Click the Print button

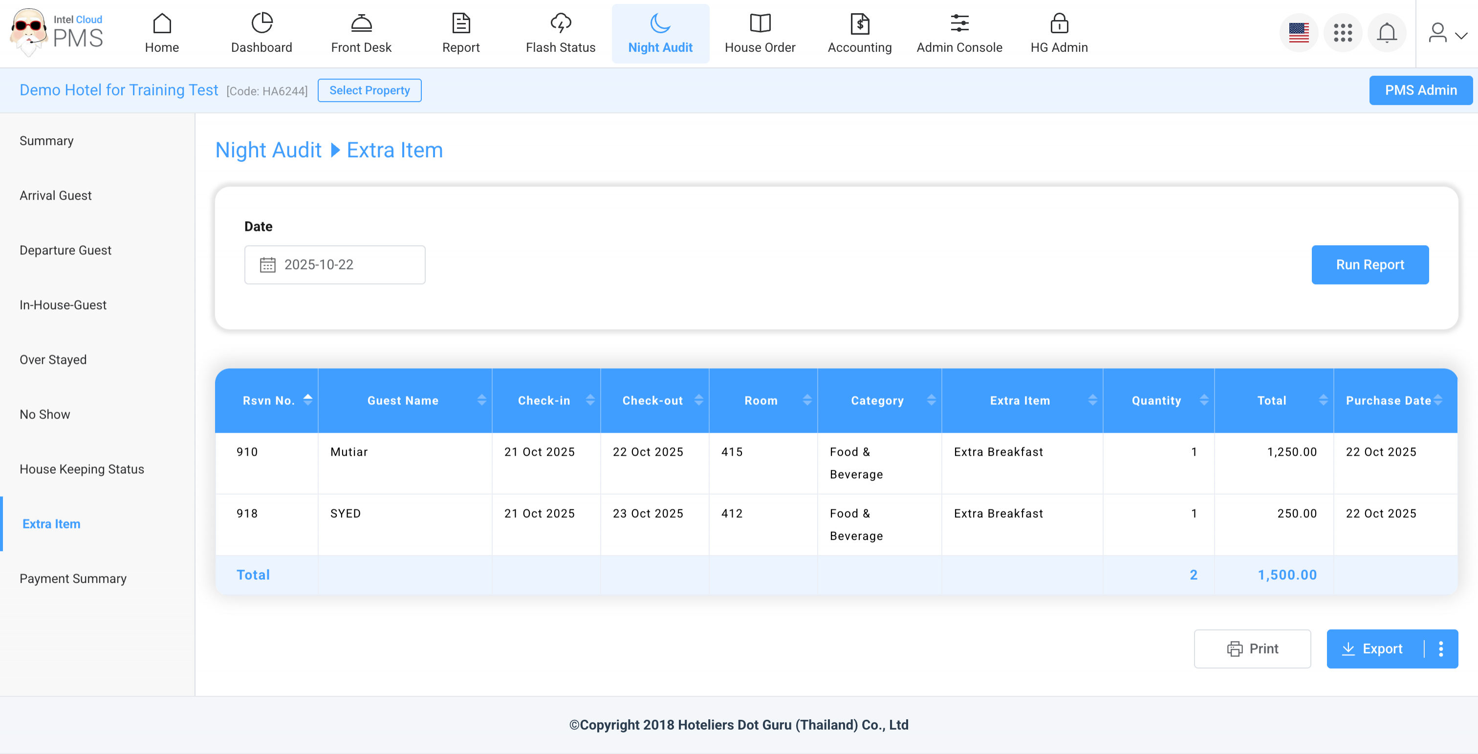tap(1252, 649)
